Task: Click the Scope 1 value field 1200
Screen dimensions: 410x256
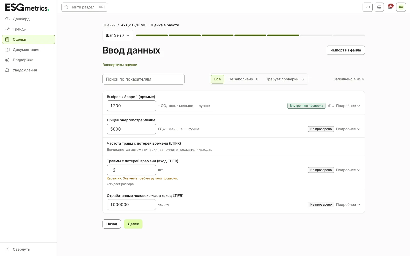Action: click(x=131, y=106)
